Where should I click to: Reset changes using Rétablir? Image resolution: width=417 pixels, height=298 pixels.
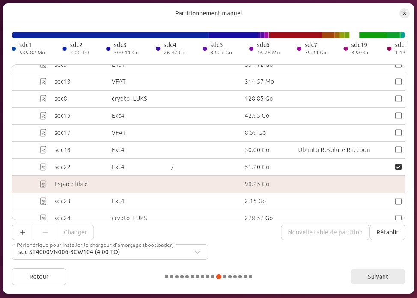[x=387, y=232]
